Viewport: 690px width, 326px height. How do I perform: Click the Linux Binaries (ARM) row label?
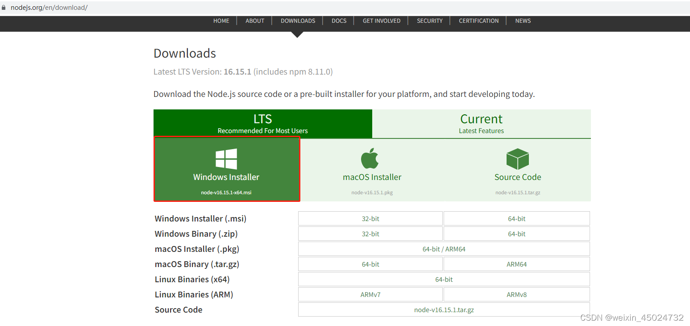click(194, 295)
